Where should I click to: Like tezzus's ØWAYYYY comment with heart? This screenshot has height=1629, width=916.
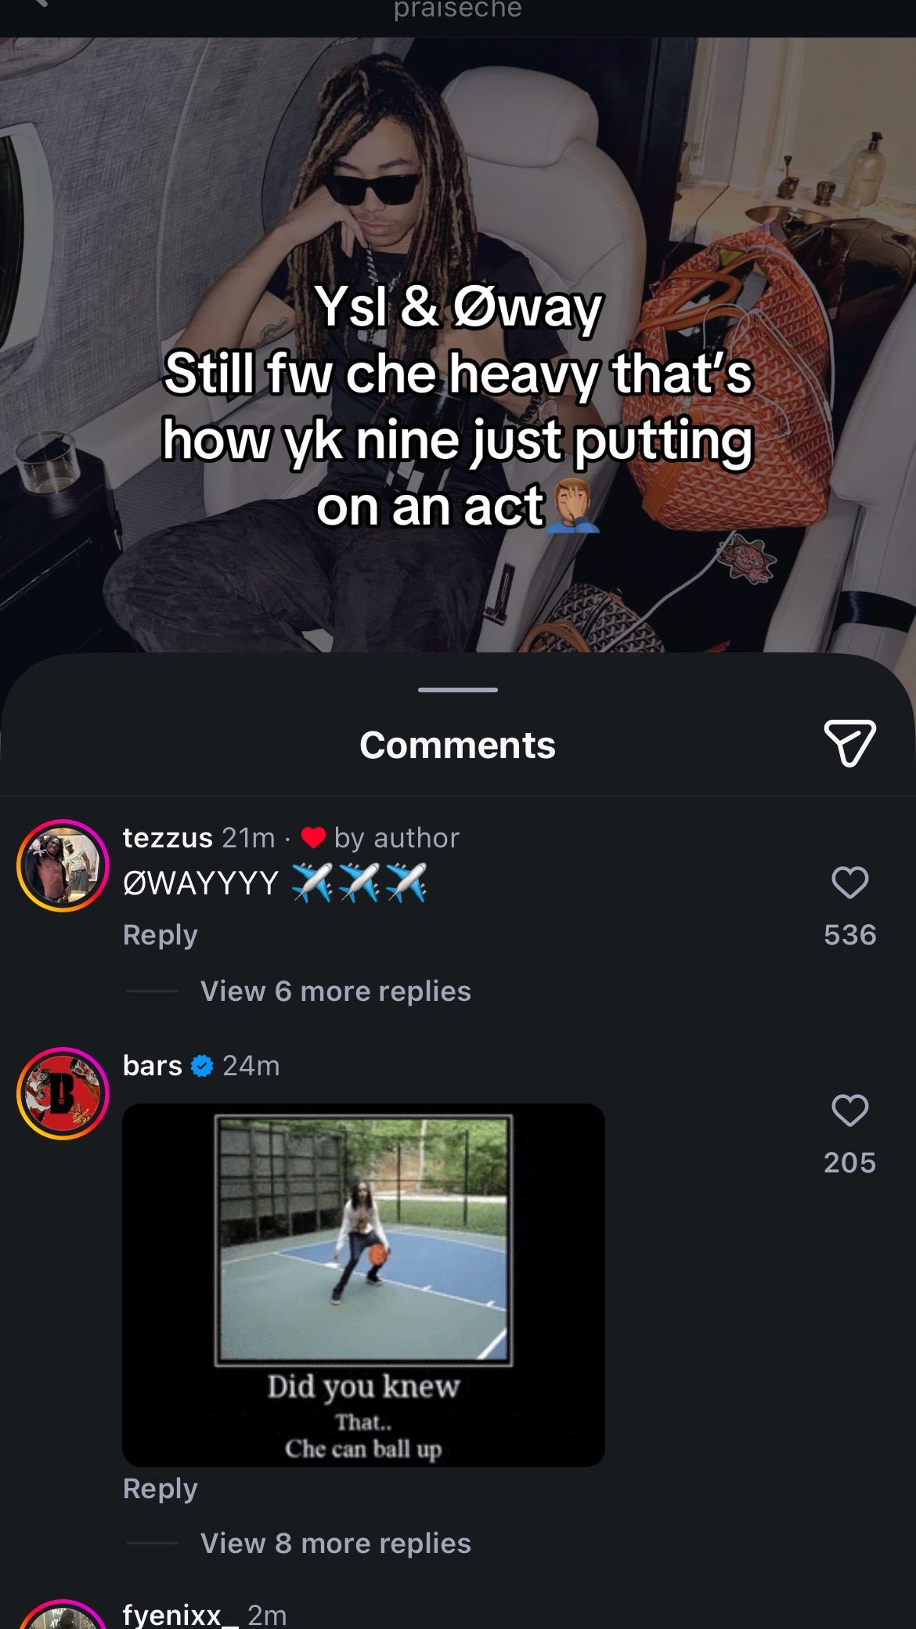[849, 883]
